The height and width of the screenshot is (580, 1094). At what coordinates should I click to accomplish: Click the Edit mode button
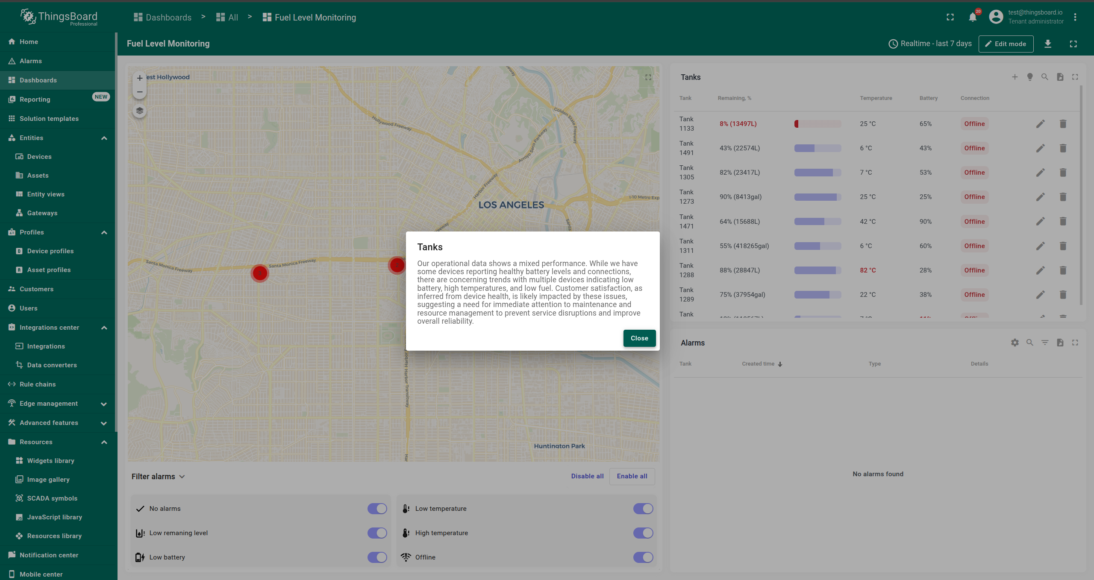[1006, 44]
